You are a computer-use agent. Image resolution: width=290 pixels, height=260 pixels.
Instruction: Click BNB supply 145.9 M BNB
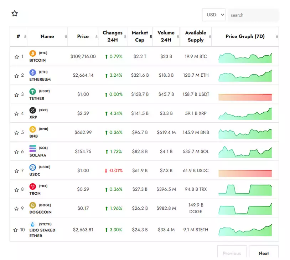point(196,132)
